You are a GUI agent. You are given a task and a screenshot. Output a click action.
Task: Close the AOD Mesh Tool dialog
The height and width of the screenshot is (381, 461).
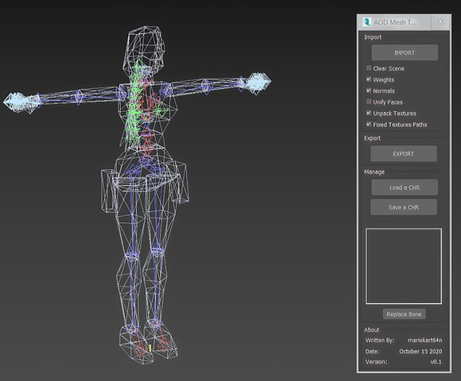tap(440, 22)
